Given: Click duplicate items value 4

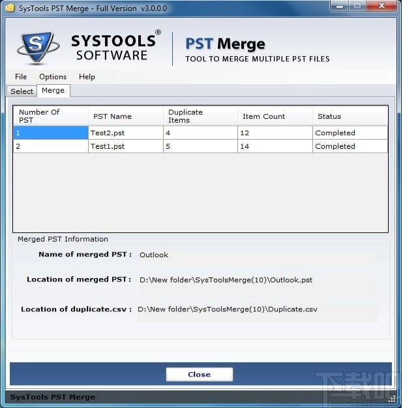Looking at the screenshot, I should point(200,133).
